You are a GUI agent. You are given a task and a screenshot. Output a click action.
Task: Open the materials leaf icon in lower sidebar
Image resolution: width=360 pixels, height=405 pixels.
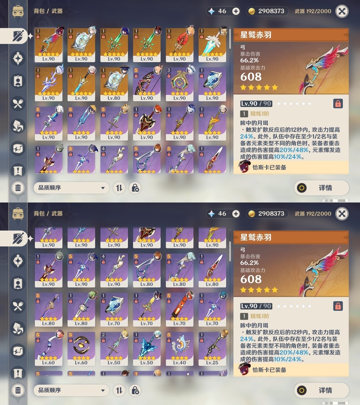coord(18,328)
